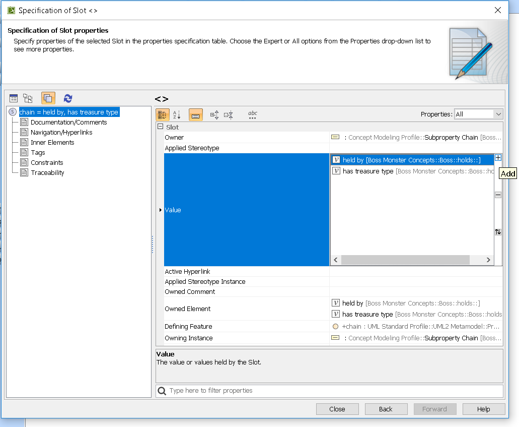Image resolution: width=519 pixels, height=427 pixels.
Task: Click the value list horizontal scrollbar
Action: click(405, 260)
